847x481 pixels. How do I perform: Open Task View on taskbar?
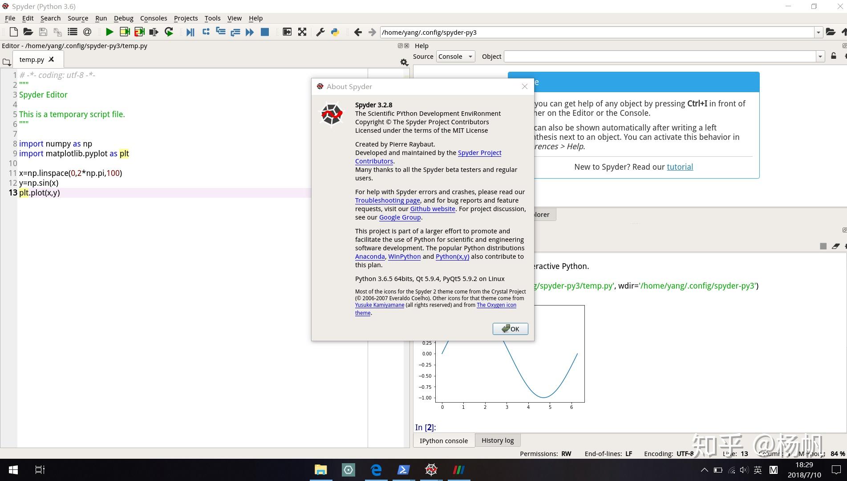click(x=40, y=470)
